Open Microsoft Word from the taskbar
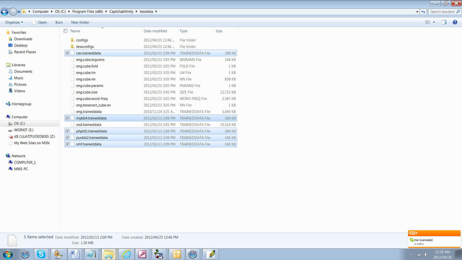The image size is (462, 260). click(x=74, y=254)
